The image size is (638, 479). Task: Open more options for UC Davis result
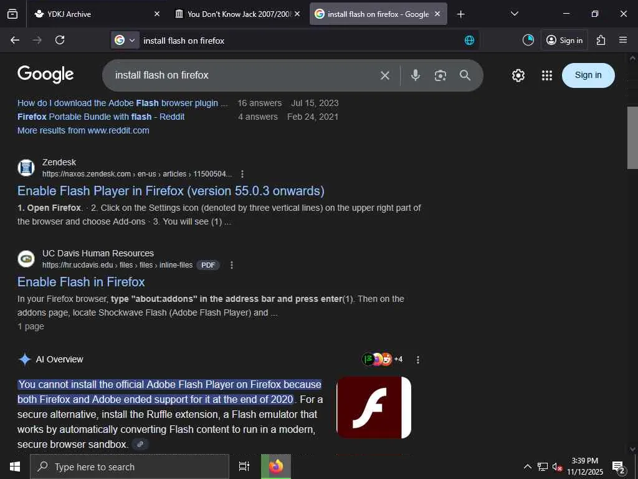(x=232, y=265)
